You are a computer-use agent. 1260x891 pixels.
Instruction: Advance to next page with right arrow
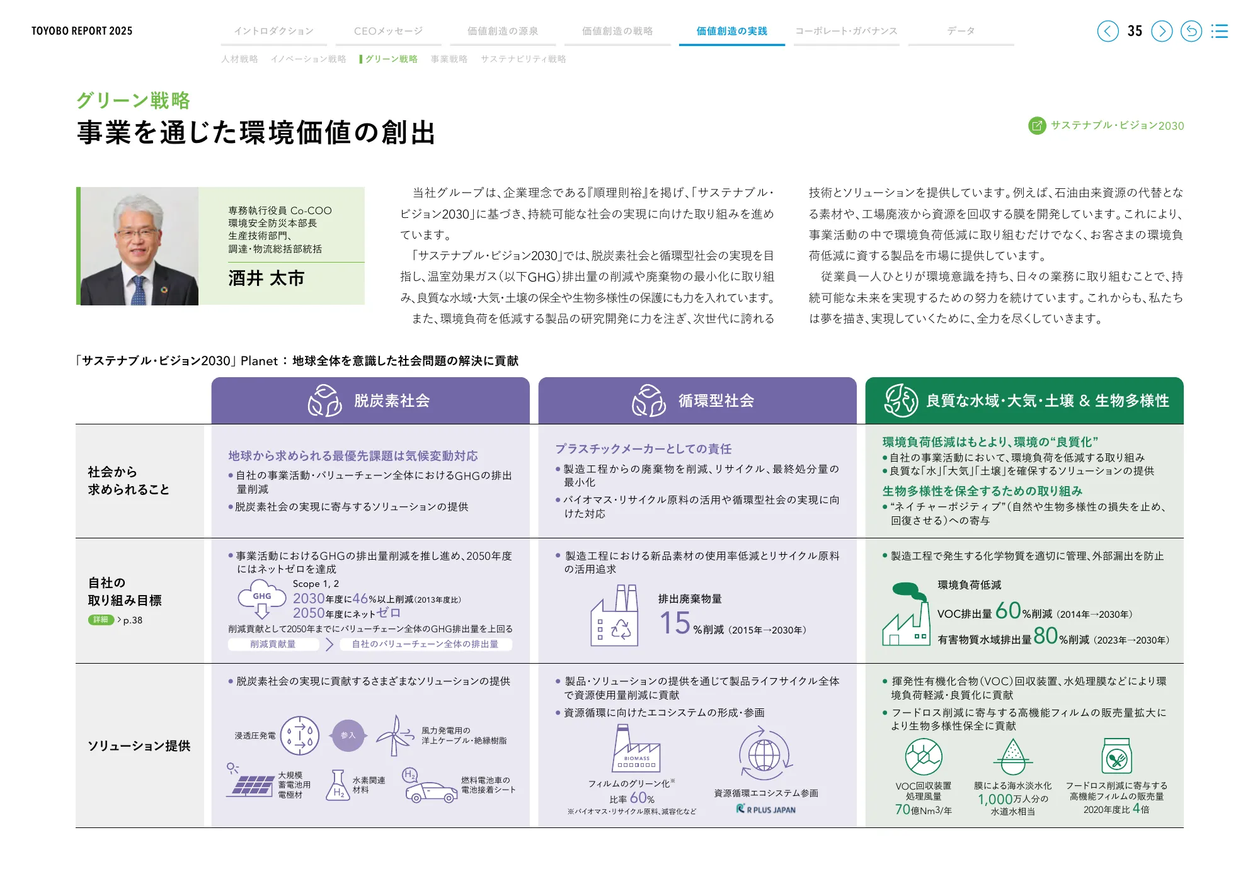pyautogui.click(x=1162, y=30)
